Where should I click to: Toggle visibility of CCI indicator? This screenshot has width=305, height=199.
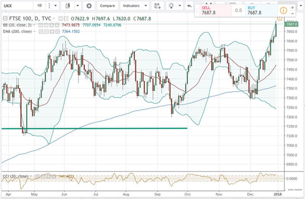[x=37, y=176]
